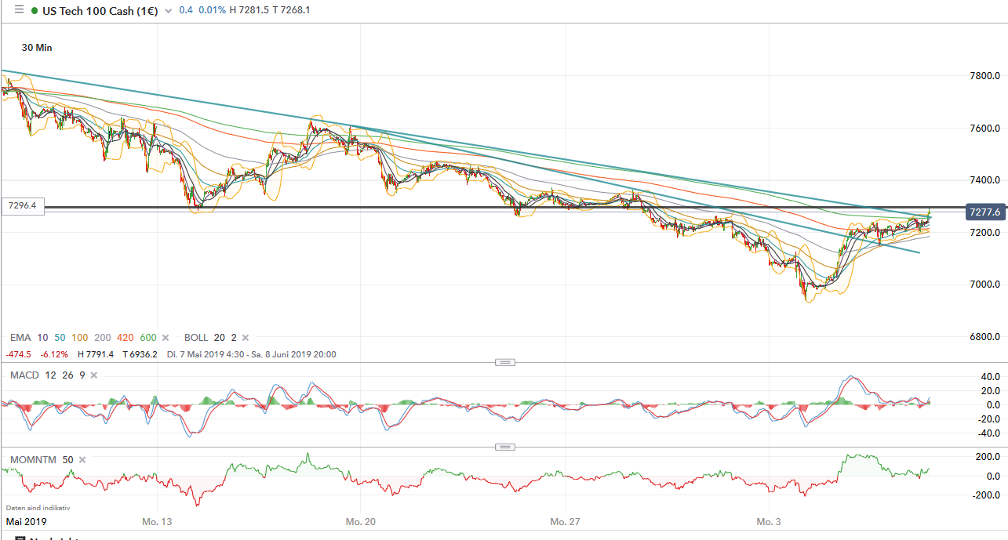Click the green market status dot

pyautogui.click(x=35, y=10)
